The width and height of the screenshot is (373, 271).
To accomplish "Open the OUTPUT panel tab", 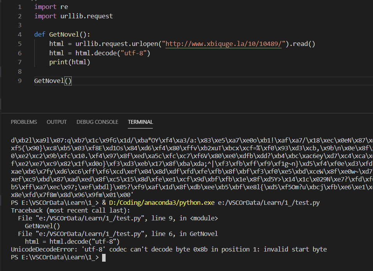I will [x=57, y=122].
